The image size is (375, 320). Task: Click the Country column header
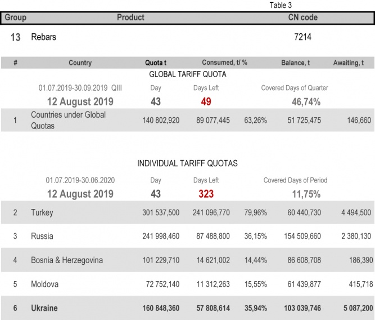[80, 63]
